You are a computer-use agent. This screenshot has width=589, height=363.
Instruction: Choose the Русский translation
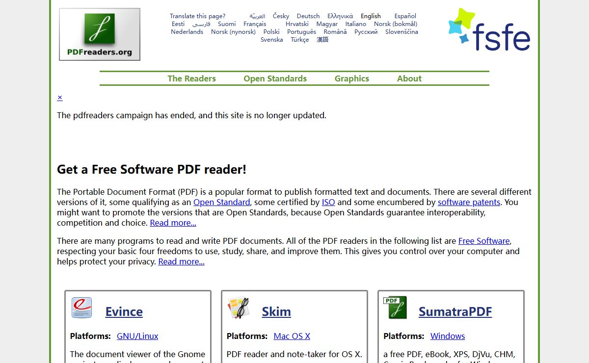[x=366, y=32]
